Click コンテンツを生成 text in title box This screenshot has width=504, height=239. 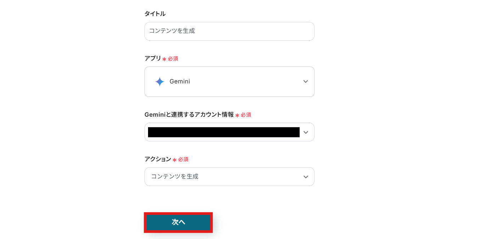coord(172,31)
